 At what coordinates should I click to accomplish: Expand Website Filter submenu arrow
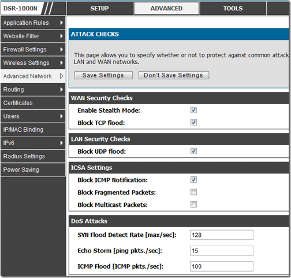point(61,36)
